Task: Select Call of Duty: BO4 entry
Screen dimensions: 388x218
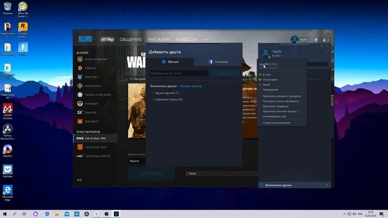Action: click(x=95, y=147)
